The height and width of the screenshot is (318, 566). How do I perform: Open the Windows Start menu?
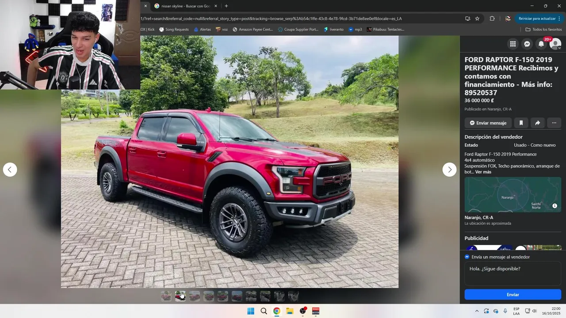[251, 311]
